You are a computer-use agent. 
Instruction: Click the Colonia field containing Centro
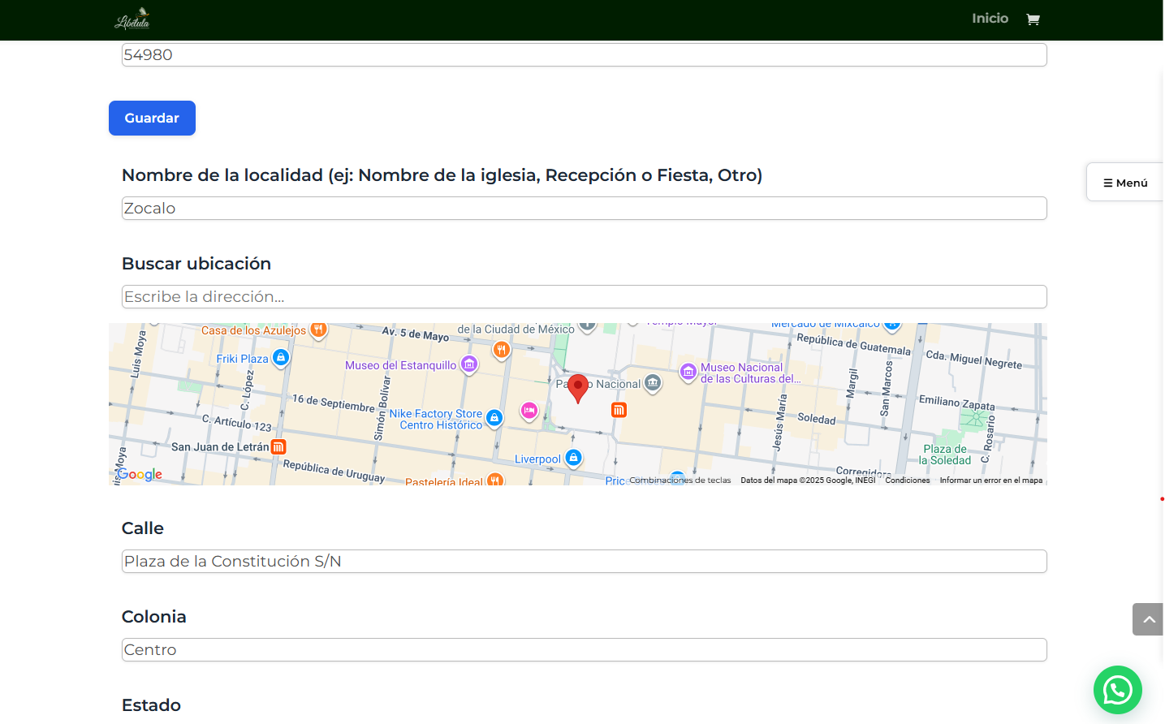click(584, 650)
